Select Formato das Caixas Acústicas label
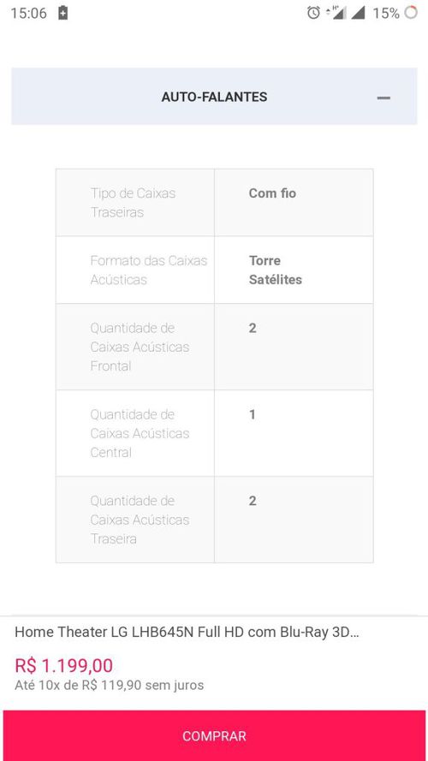Viewport: 428px width, 761px height. pos(148,270)
